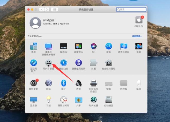The width and height of the screenshot is (170, 122).
Task: Open the 扩展 (Extensions) preferences
Action: [94, 63]
